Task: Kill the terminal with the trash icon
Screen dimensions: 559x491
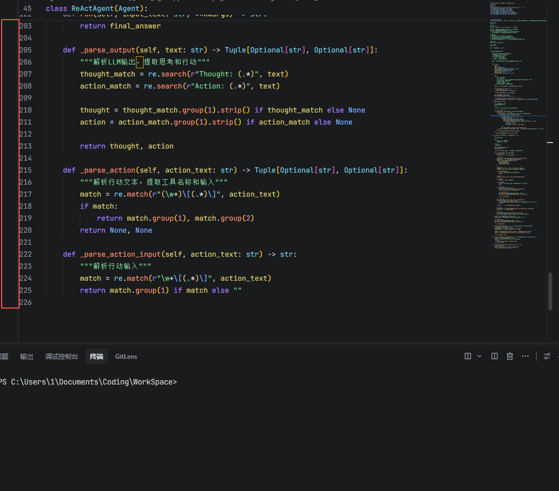Action: [x=510, y=356]
